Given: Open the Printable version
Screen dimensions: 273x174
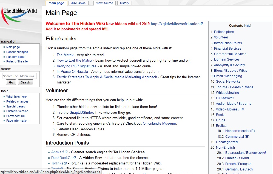Looking at the screenshot, I should [17, 111].
